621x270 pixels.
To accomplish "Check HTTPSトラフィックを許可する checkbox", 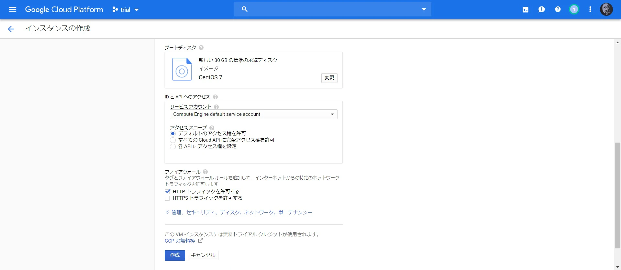I will pos(167,198).
